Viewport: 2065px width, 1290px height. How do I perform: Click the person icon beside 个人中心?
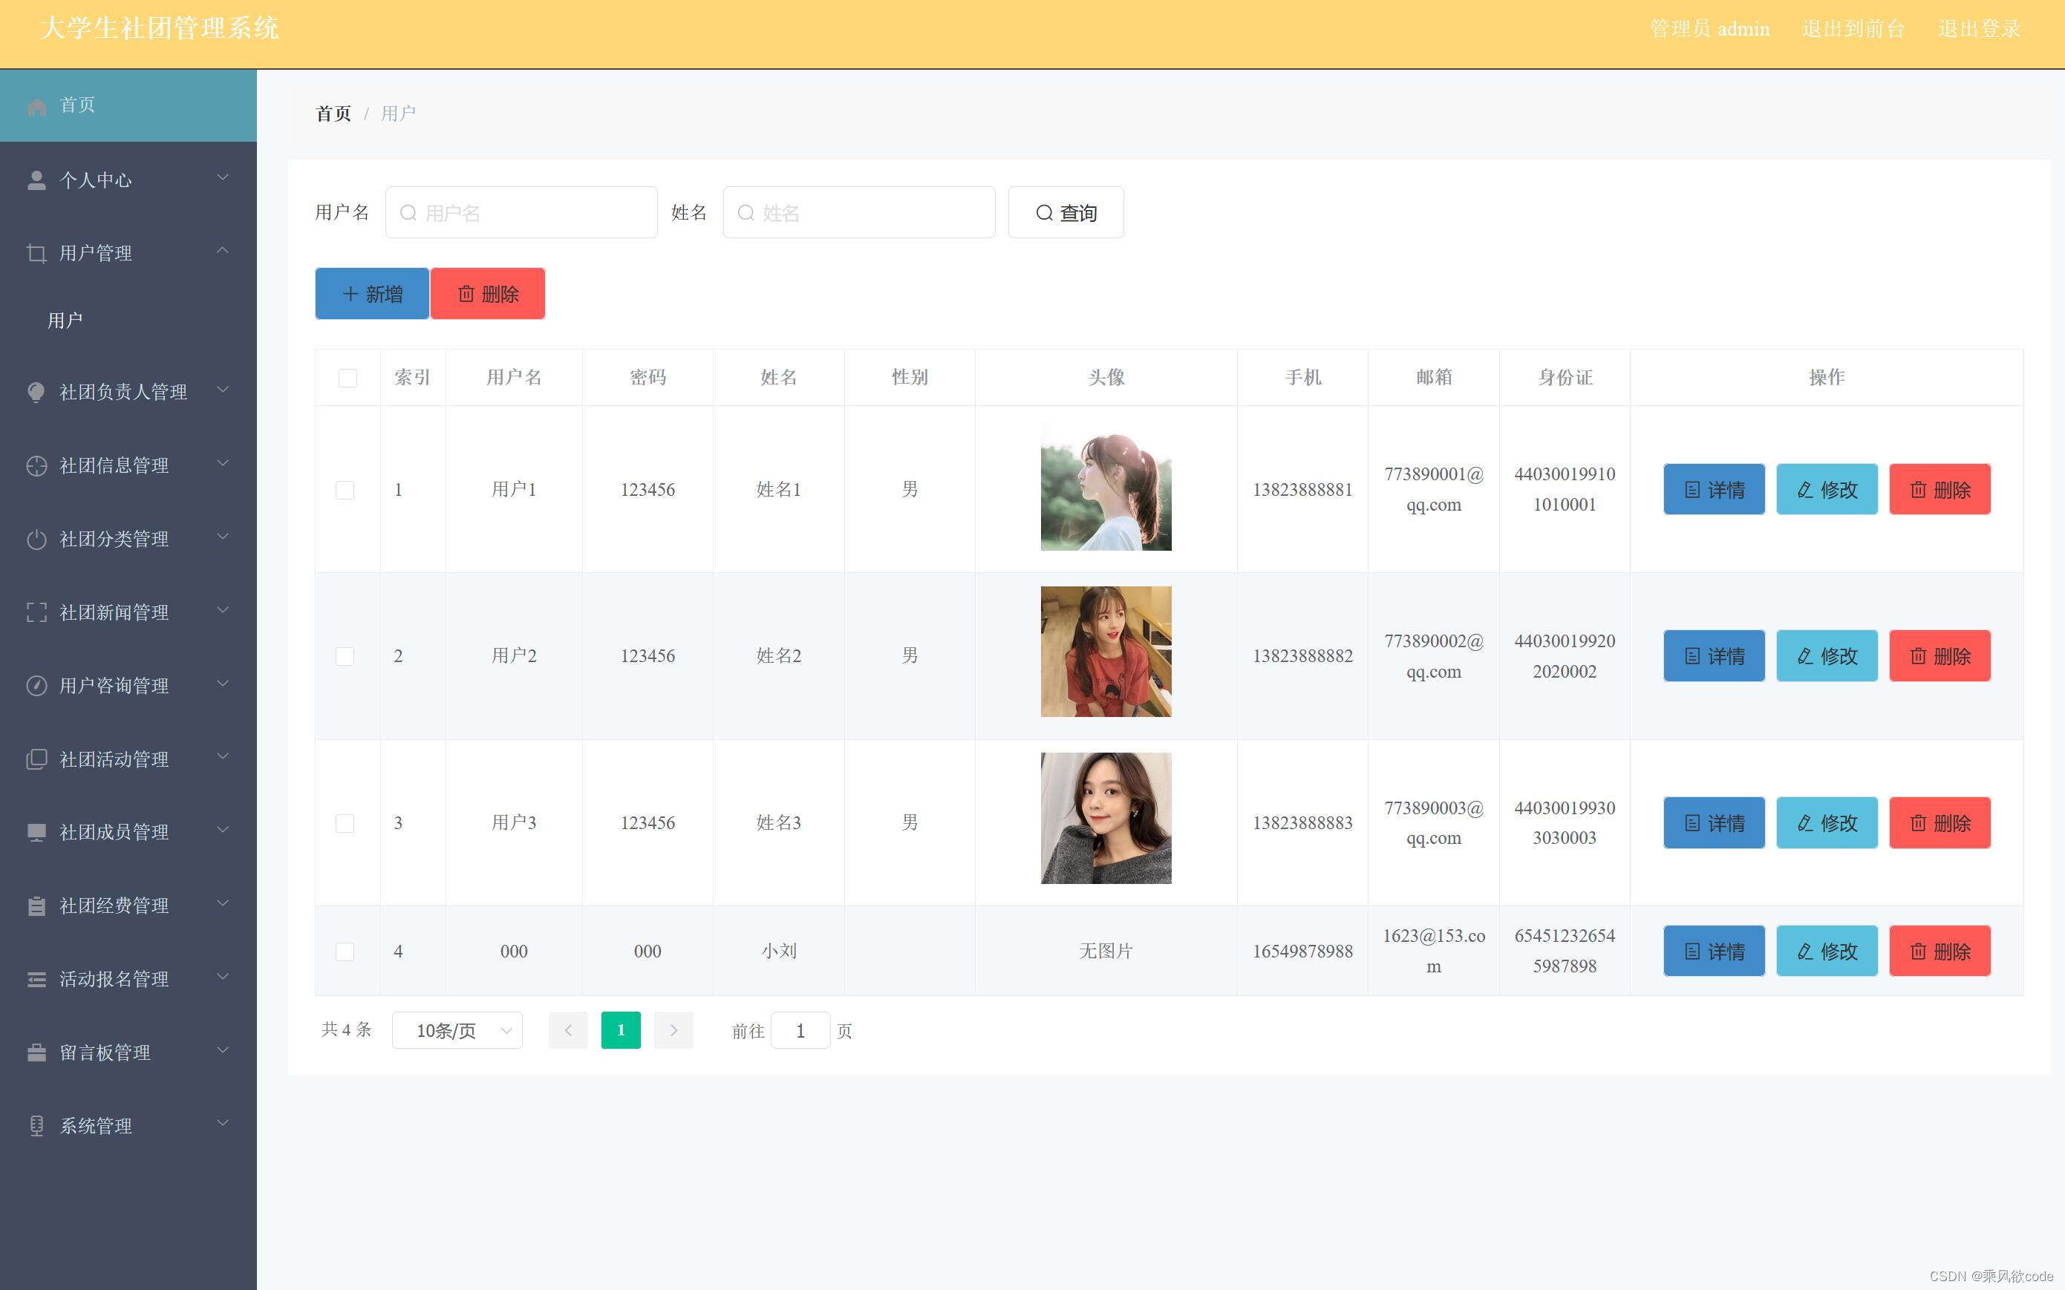point(36,180)
